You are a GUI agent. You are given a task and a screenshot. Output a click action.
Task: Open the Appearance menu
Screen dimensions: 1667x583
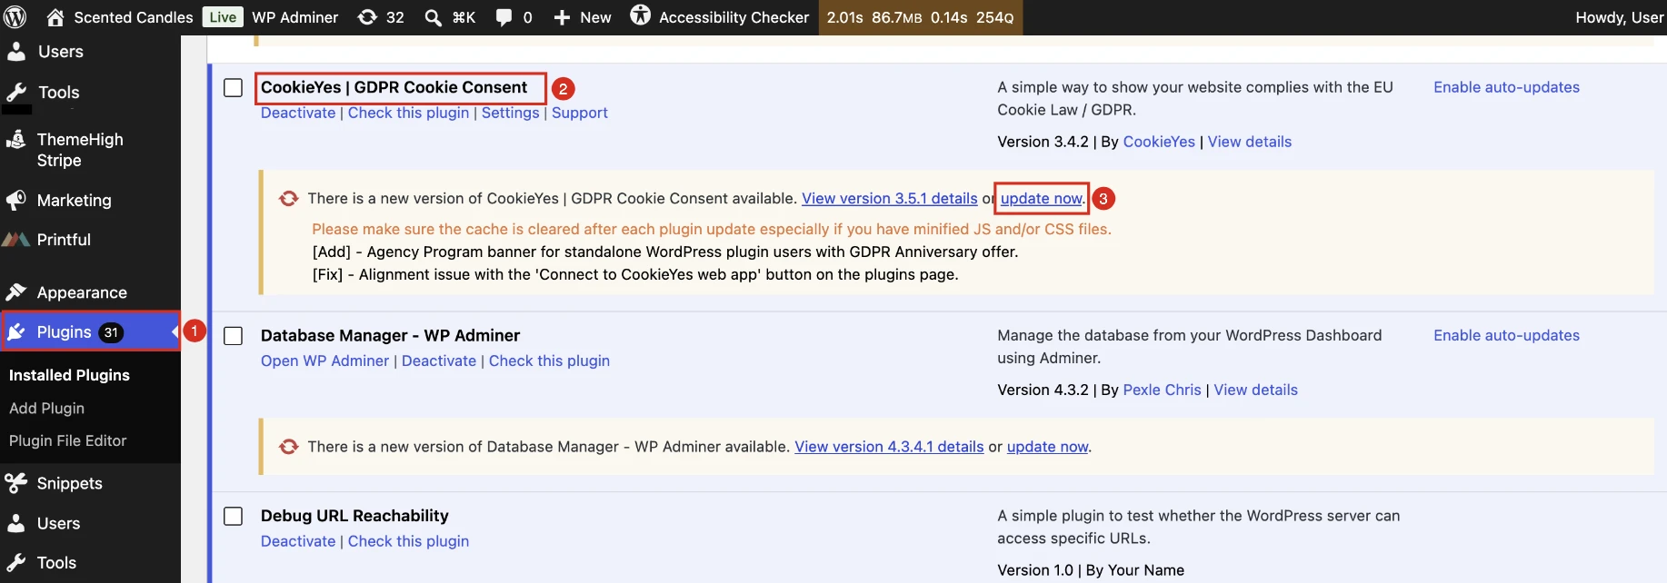(x=82, y=292)
